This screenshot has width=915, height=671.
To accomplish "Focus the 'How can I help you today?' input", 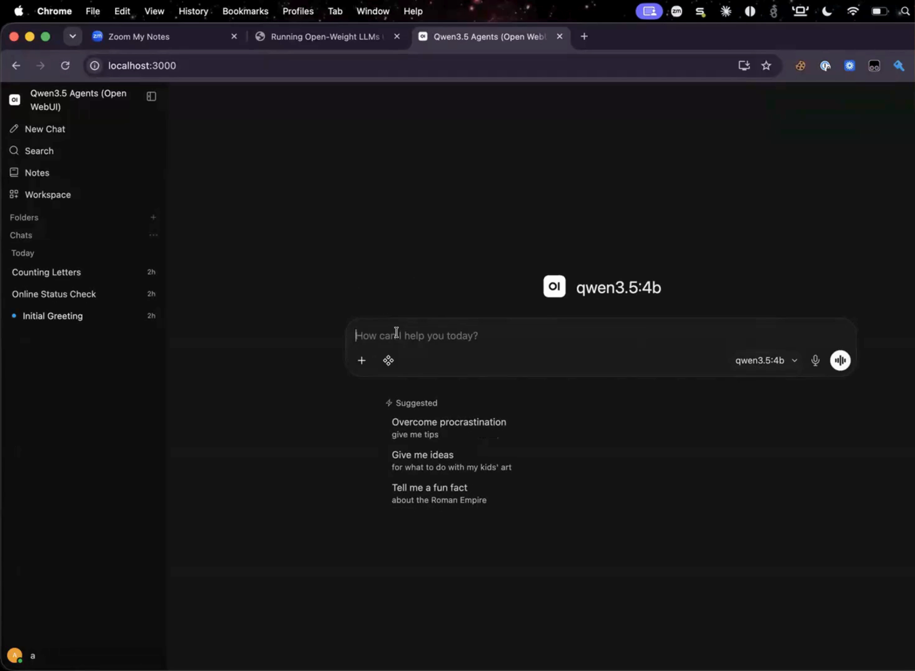I will 600,336.
